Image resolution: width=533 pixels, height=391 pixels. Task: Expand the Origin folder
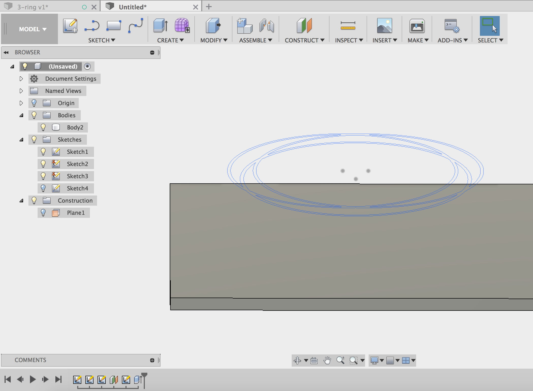pos(21,103)
